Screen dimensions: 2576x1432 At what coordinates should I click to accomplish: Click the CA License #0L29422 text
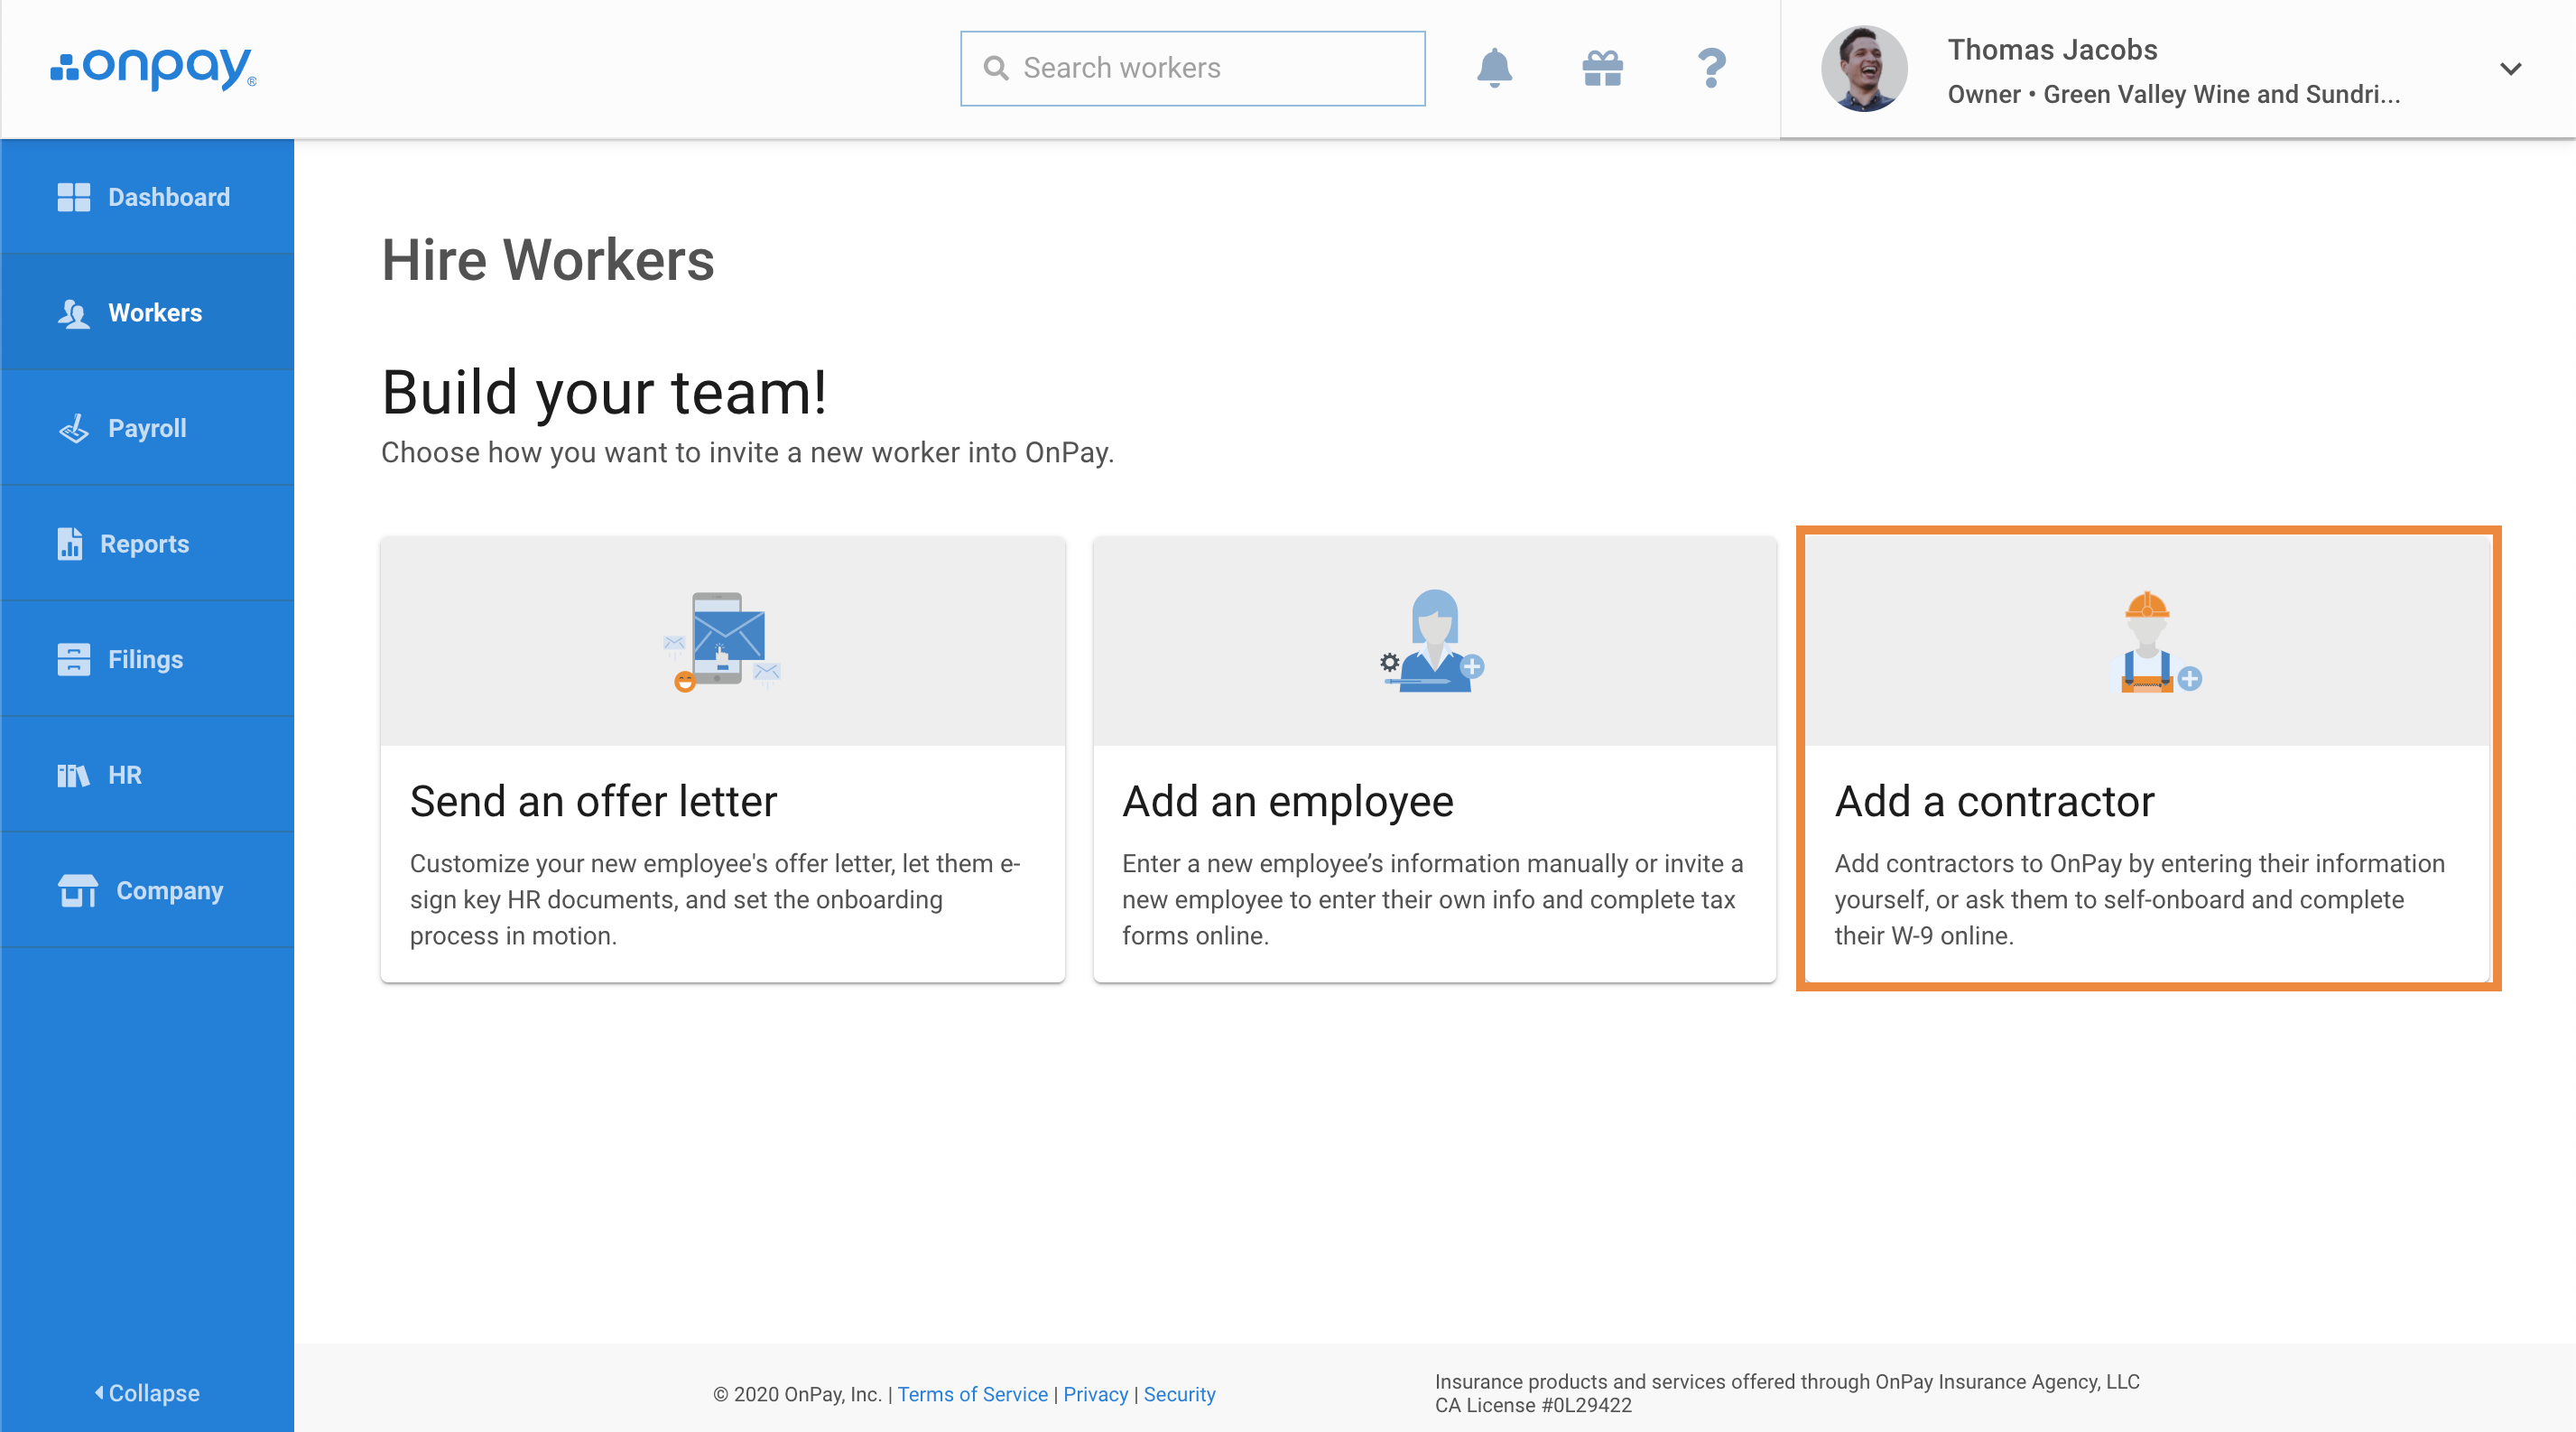click(1533, 1405)
